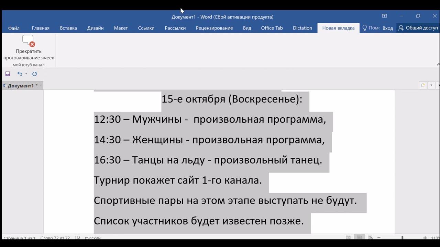
Task: Open the Дизайн ribbon tab
Action: point(95,28)
